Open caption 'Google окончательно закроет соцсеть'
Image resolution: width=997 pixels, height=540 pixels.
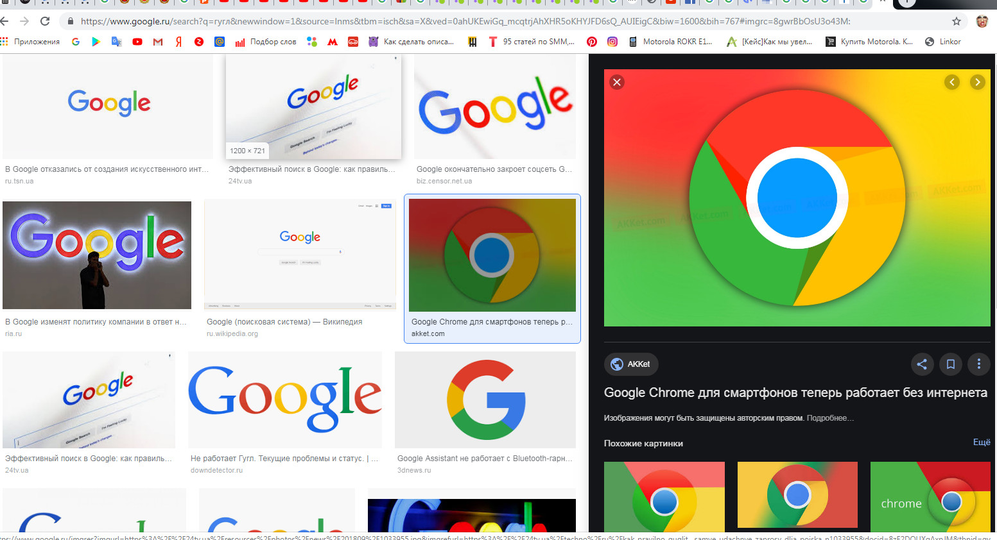494,169
